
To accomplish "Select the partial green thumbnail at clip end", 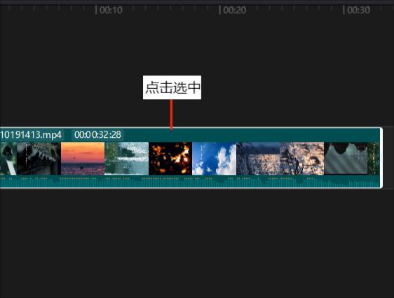I will 374,158.
